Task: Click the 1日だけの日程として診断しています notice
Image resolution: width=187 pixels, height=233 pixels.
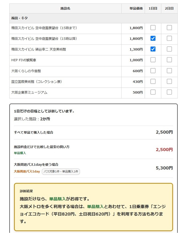Action: (44, 111)
